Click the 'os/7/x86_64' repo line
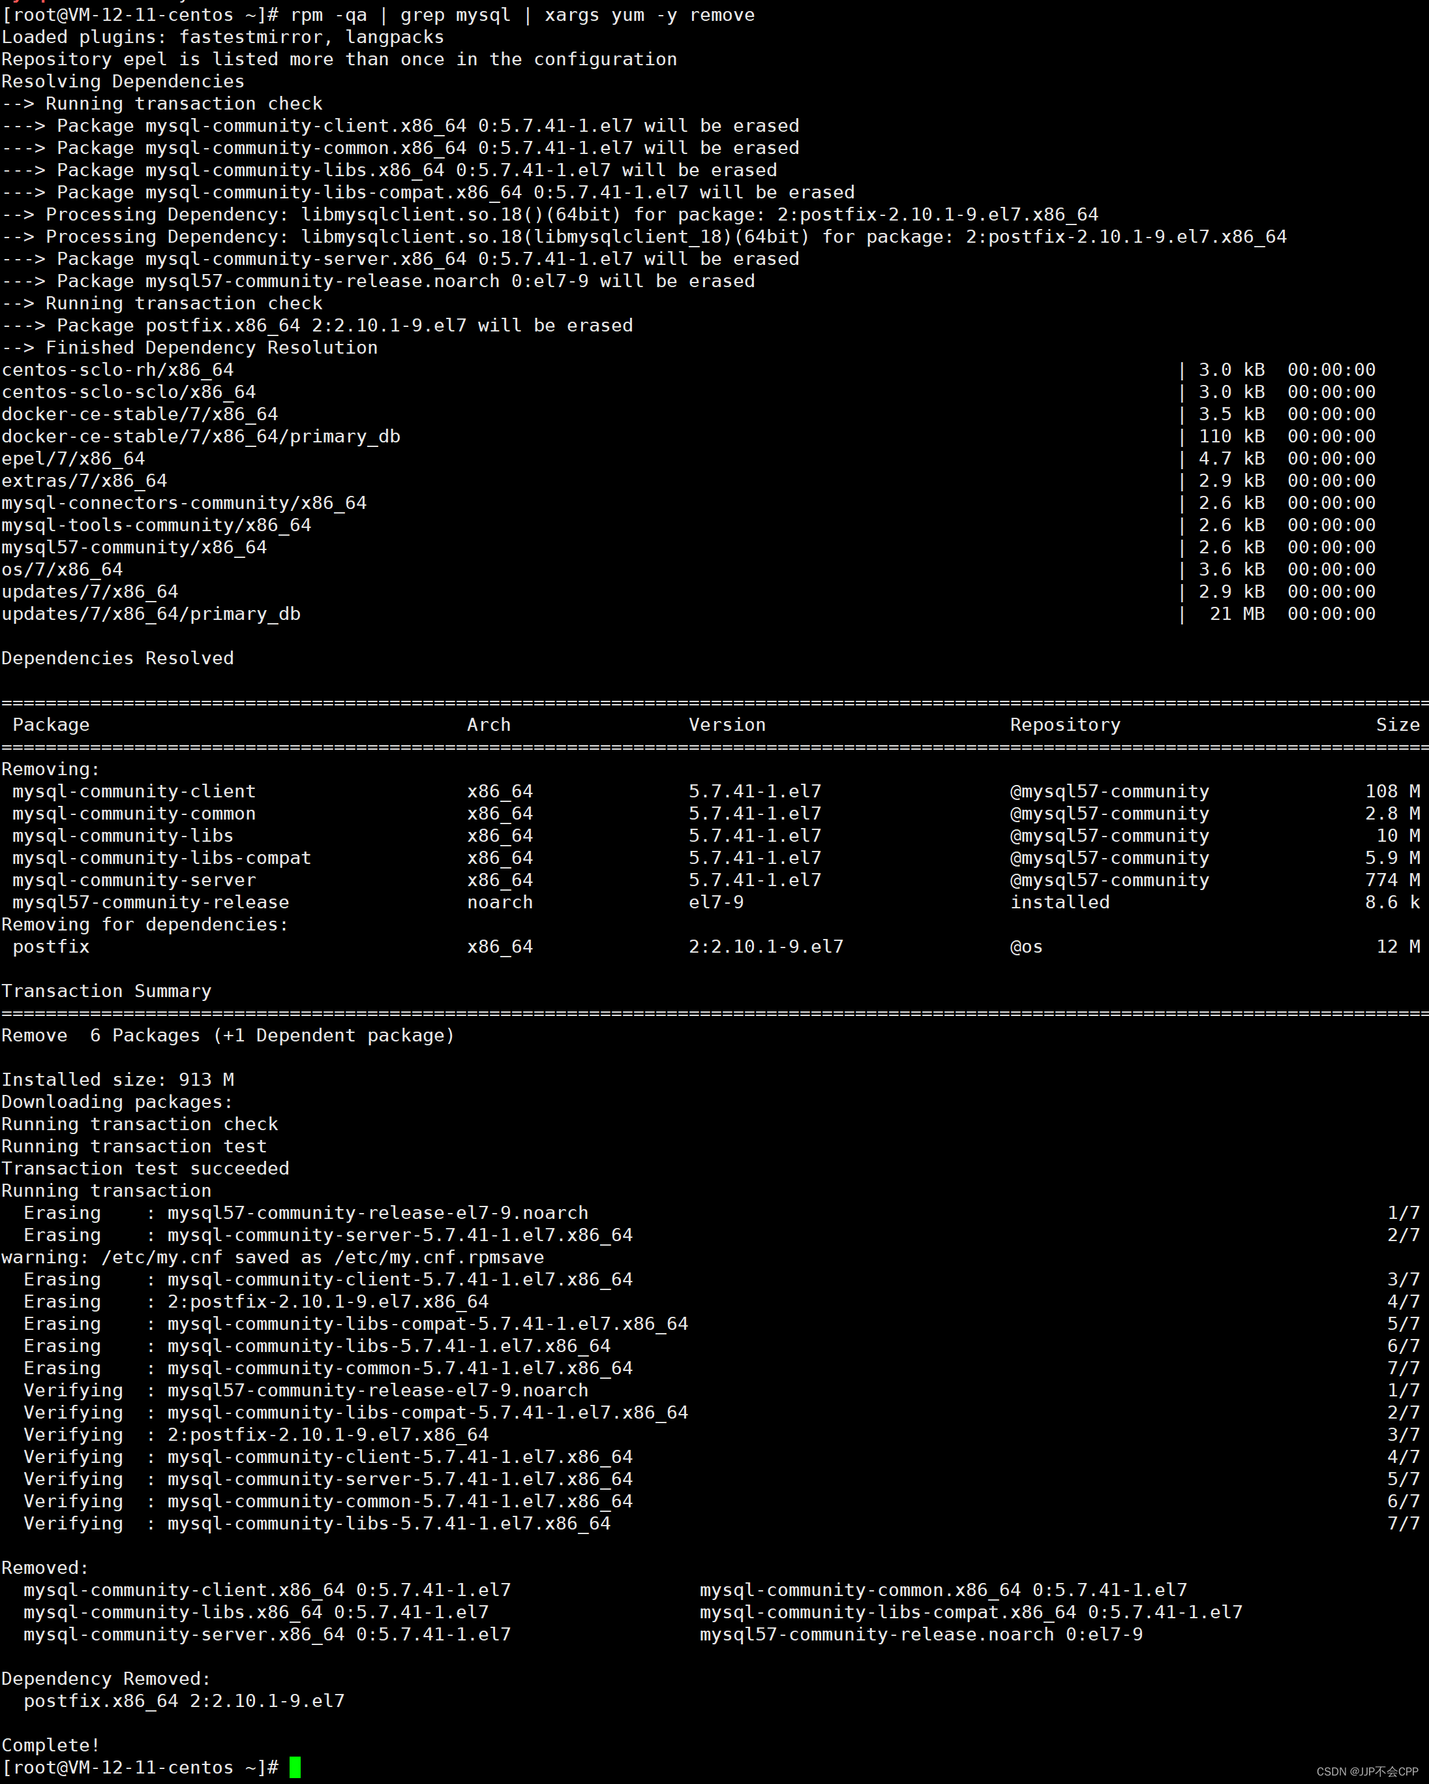This screenshot has height=1784, width=1429. point(688,570)
